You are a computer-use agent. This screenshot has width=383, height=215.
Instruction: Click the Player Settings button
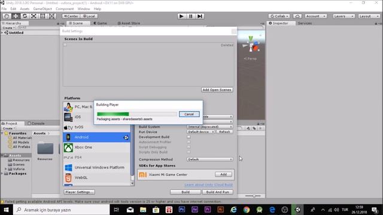pos(80,192)
